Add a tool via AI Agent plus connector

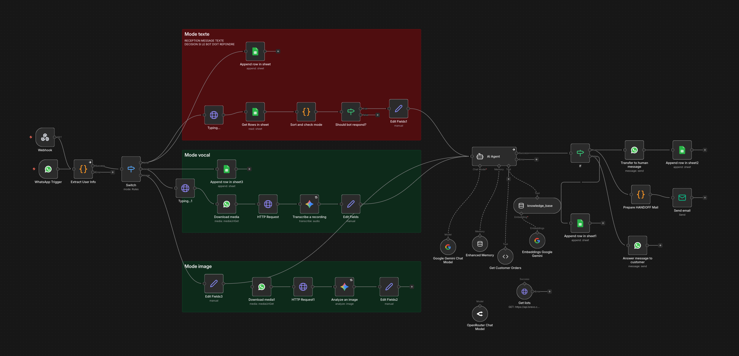[x=508, y=179]
